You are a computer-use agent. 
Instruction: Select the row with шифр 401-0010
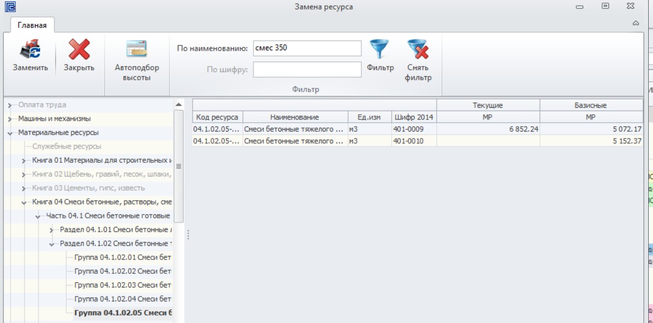pyautogui.click(x=418, y=141)
